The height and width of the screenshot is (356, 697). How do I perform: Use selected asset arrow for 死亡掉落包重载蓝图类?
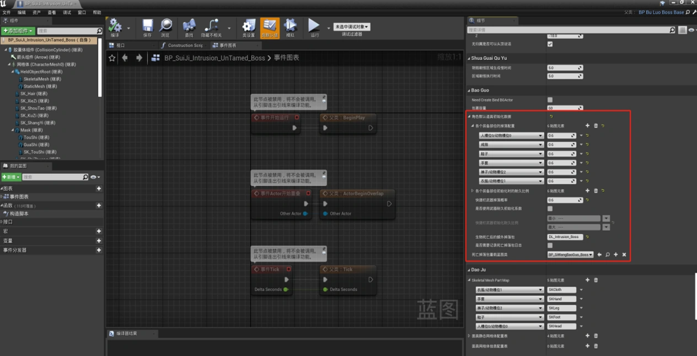[x=599, y=254]
